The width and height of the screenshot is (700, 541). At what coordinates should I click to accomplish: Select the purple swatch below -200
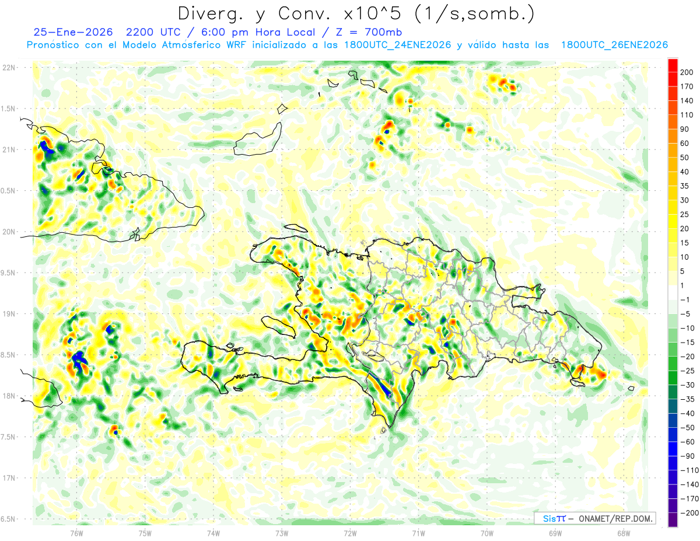pos(673,520)
